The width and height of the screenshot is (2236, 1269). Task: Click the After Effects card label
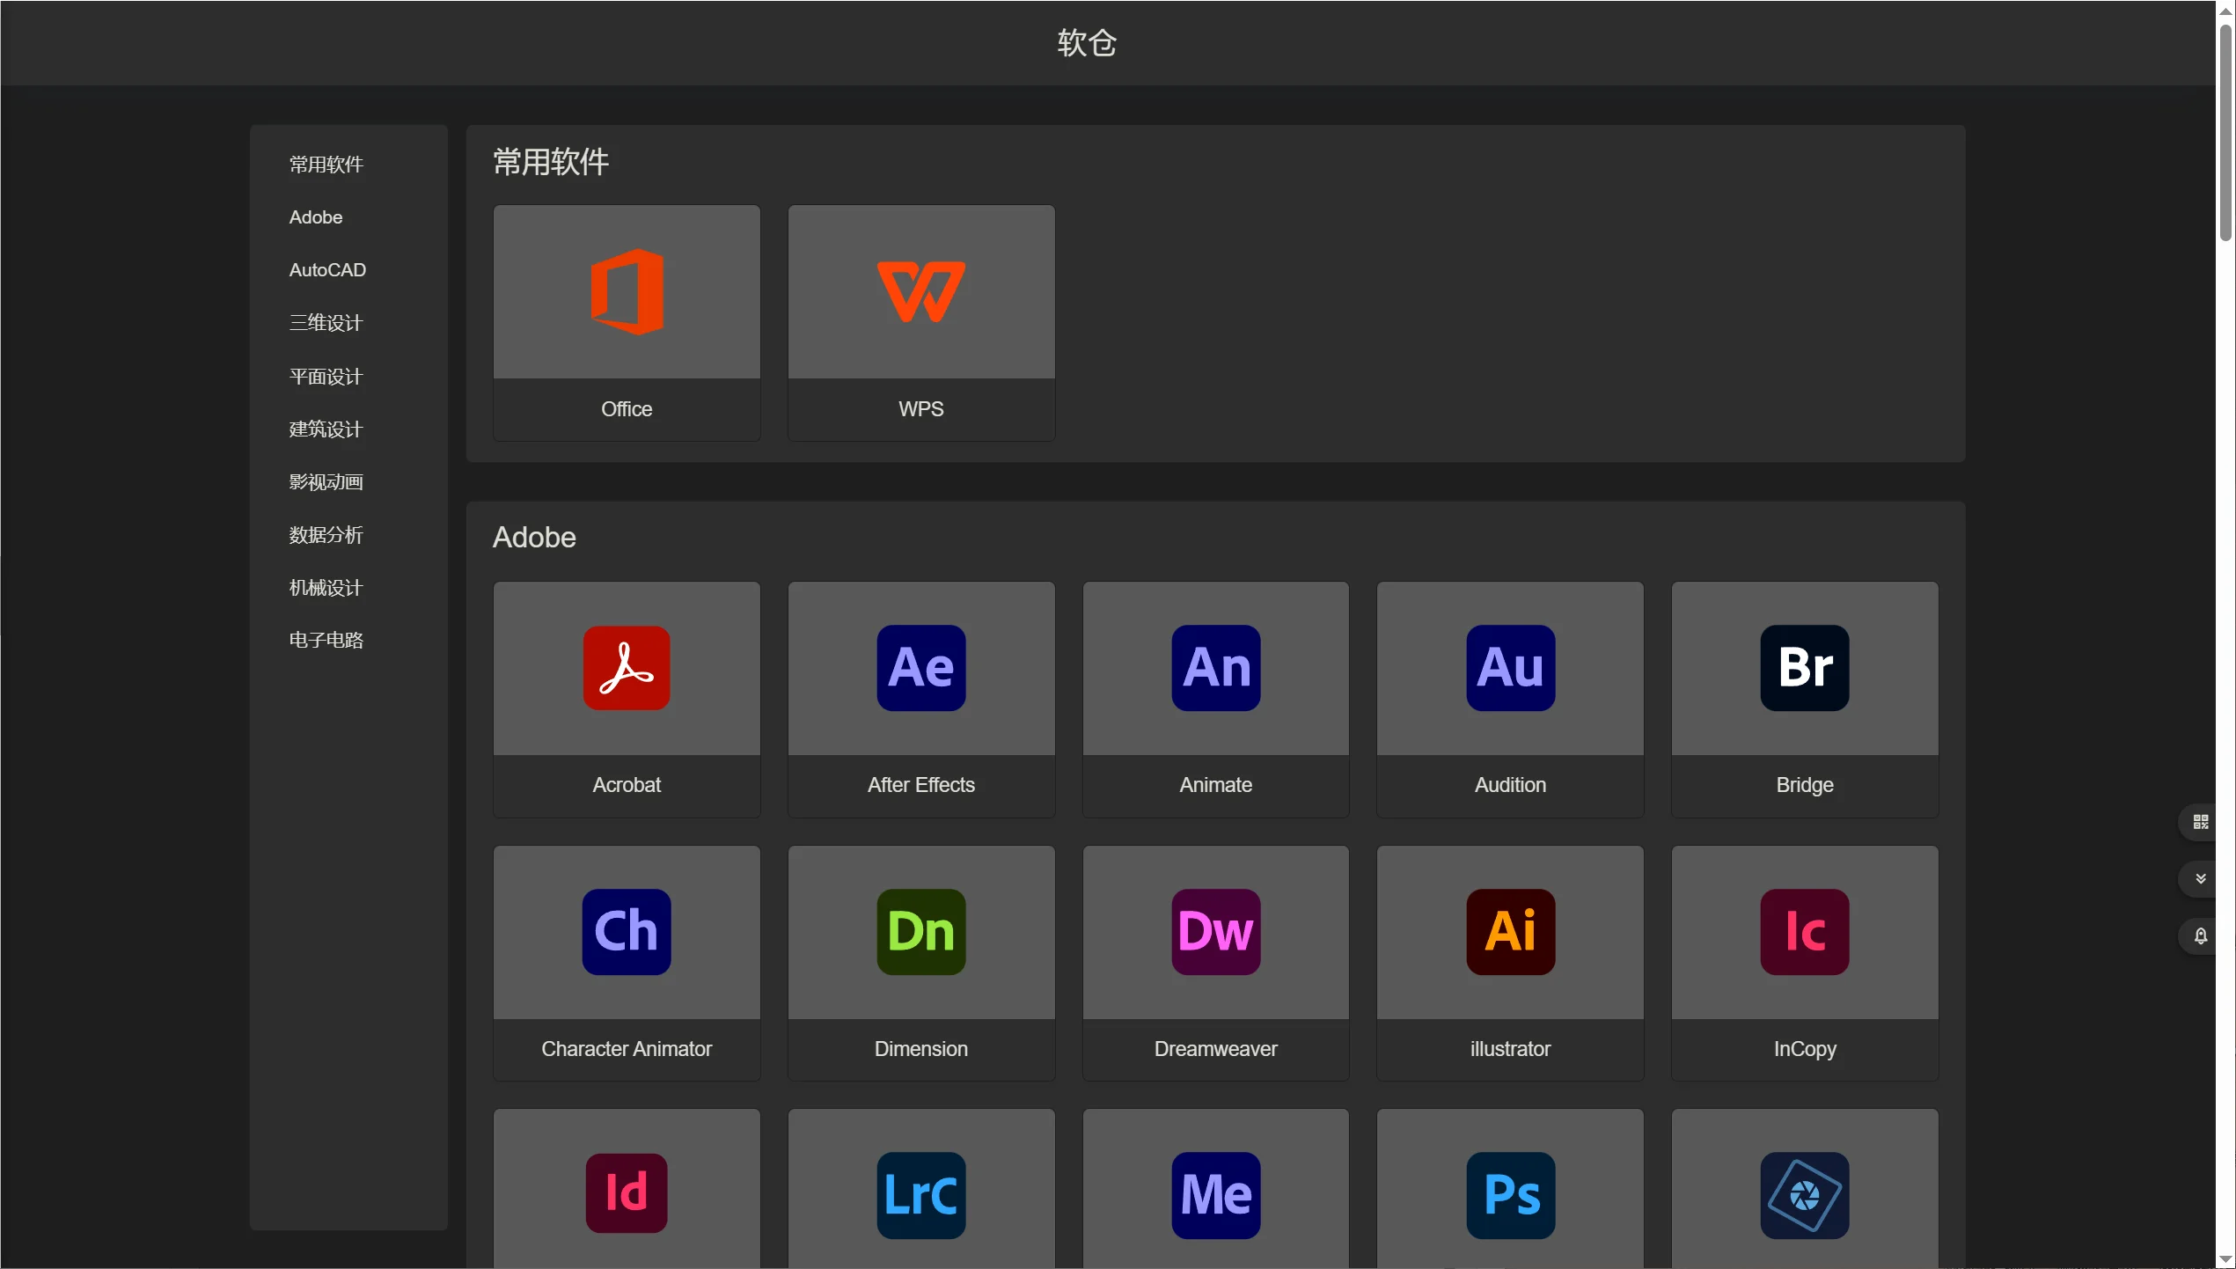(921, 785)
